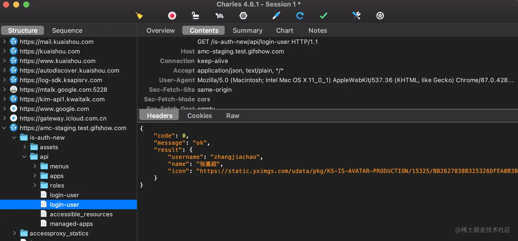Image resolution: width=518 pixels, height=241 pixels.
Task: Open the Notes tab
Action: (x=318, y=30)
